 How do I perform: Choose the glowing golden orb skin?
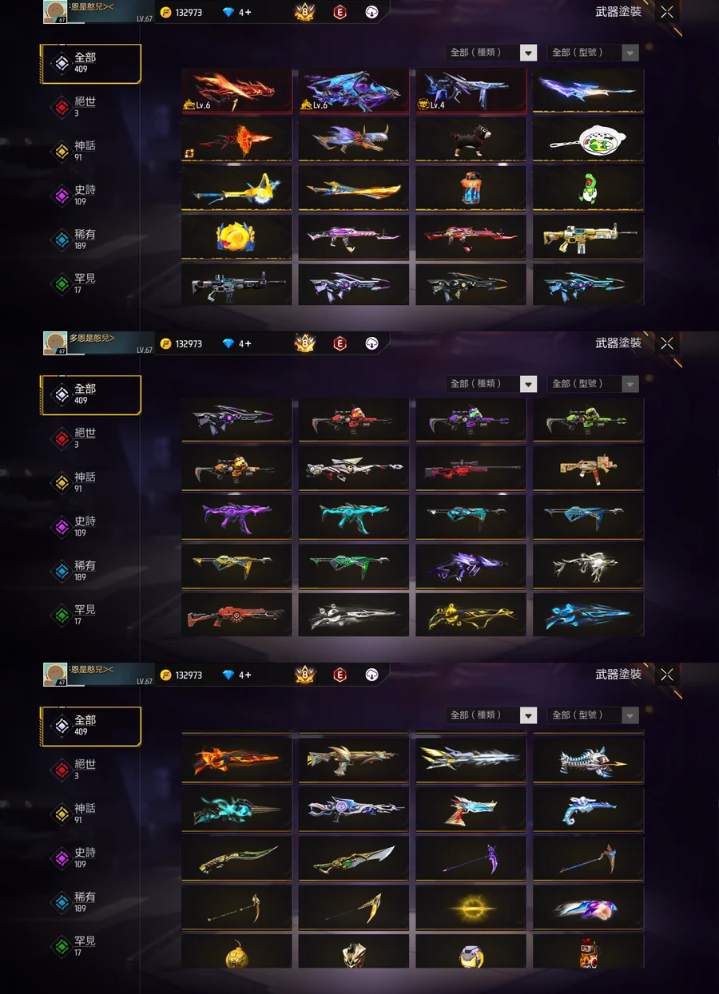click(471, 907)
